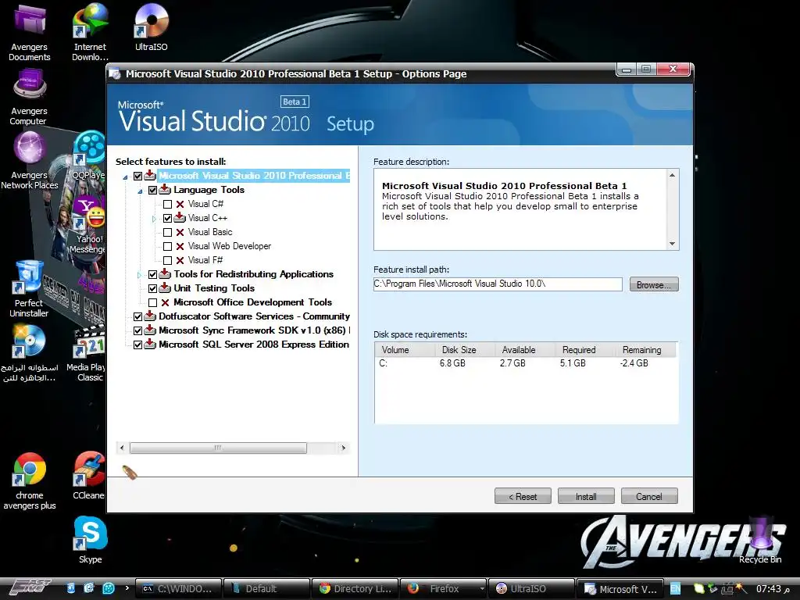The width and height of the screenshot is (800, 600).
Task: Click the Feature install path field
Action: (x=498, y=284)
